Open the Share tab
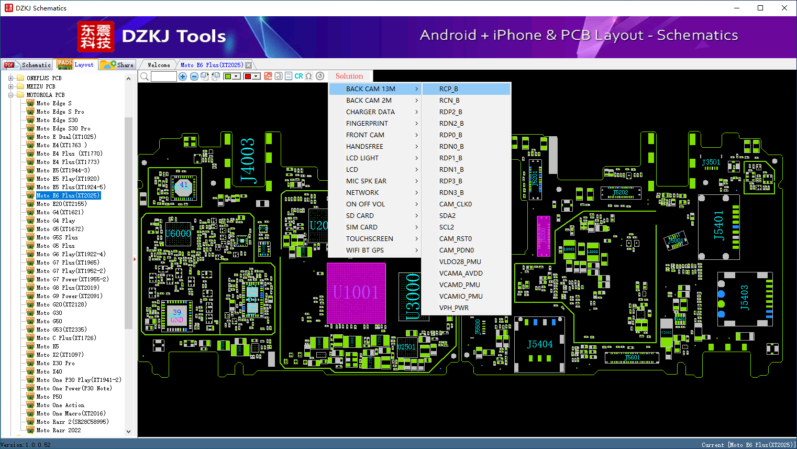Viewport: 797px width, 449px height. (117, 65)
